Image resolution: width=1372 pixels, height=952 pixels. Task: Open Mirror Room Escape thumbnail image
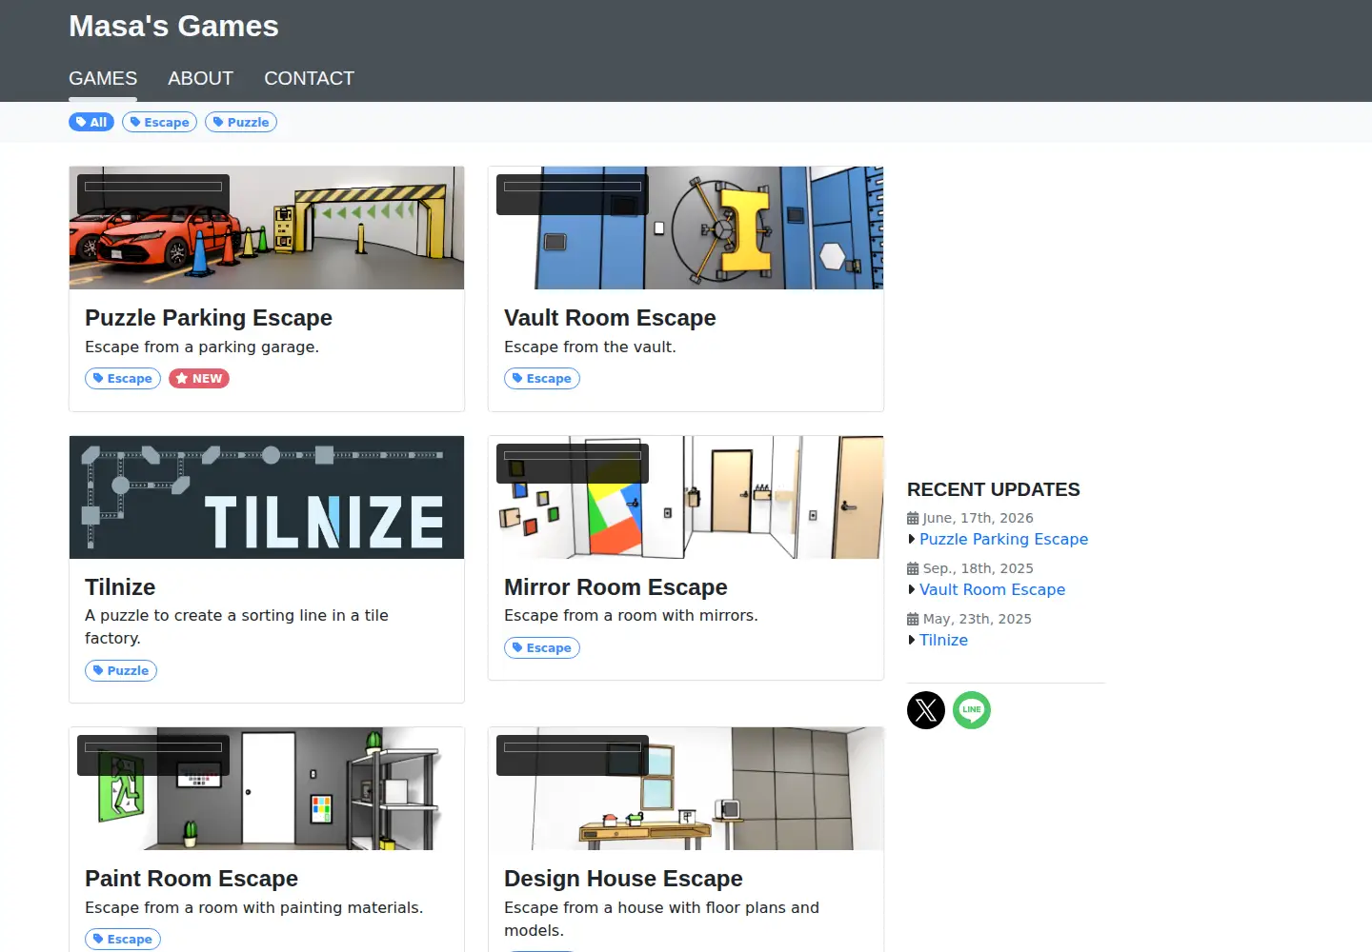pos(686,497)
